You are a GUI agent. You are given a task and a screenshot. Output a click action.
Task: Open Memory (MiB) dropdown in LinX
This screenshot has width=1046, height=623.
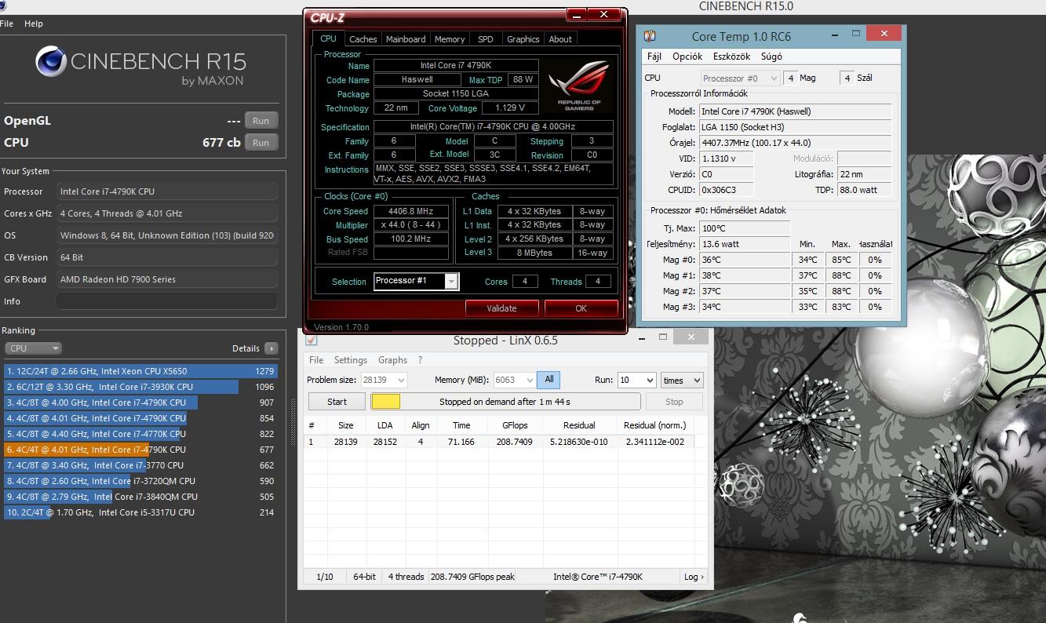(515, 380)
